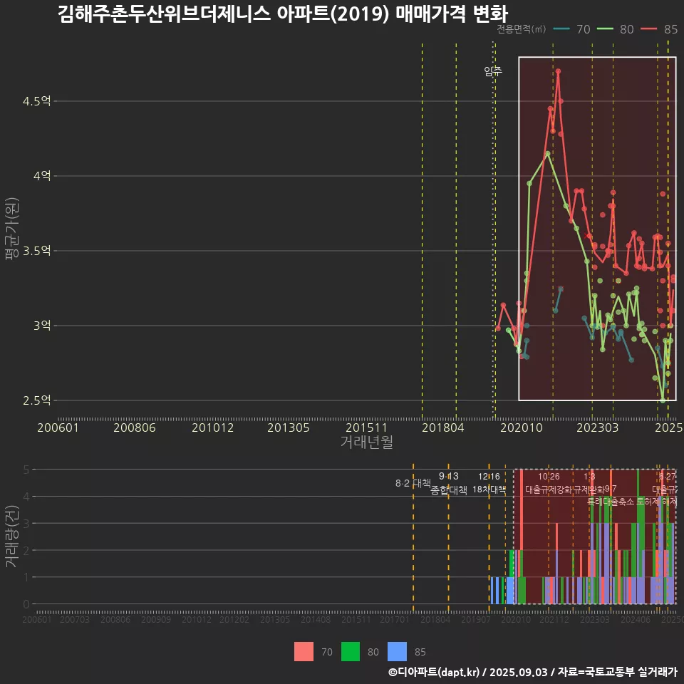
Task: Click the volume chart tick label 5
Action: coord(26,470)
